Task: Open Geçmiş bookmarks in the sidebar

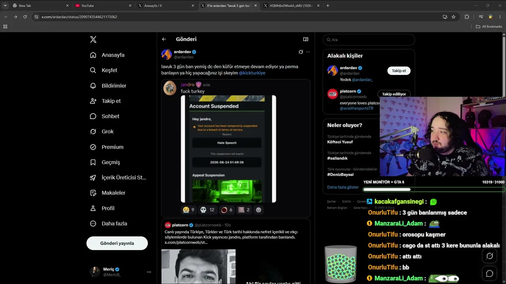Action: coord(105,162)
